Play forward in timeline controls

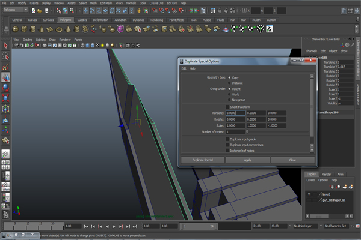pos(114,226)
